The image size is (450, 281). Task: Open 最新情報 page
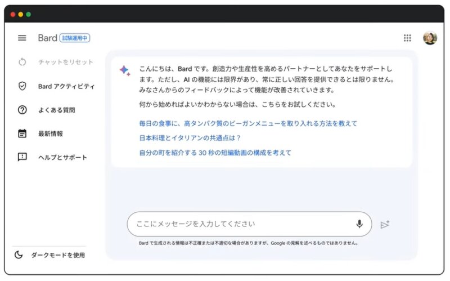[51, 133]
